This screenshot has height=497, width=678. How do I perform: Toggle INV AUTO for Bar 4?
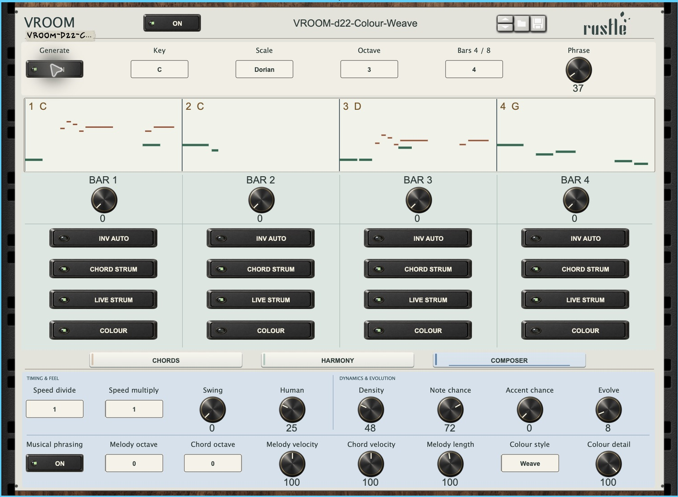[575, 238]
